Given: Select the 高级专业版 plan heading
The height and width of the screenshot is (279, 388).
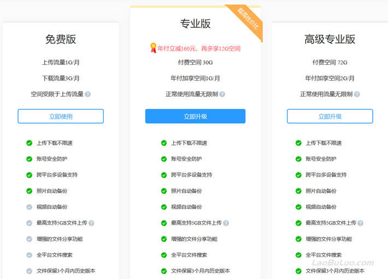Looking at the screenshot, I should (330, 39).
